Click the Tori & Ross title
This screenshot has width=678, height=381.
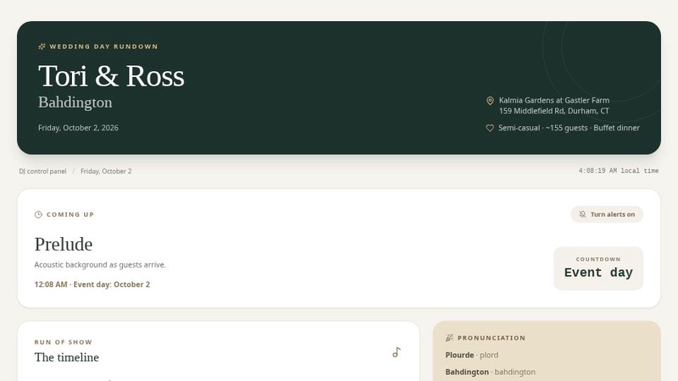(x=111, y=76)
